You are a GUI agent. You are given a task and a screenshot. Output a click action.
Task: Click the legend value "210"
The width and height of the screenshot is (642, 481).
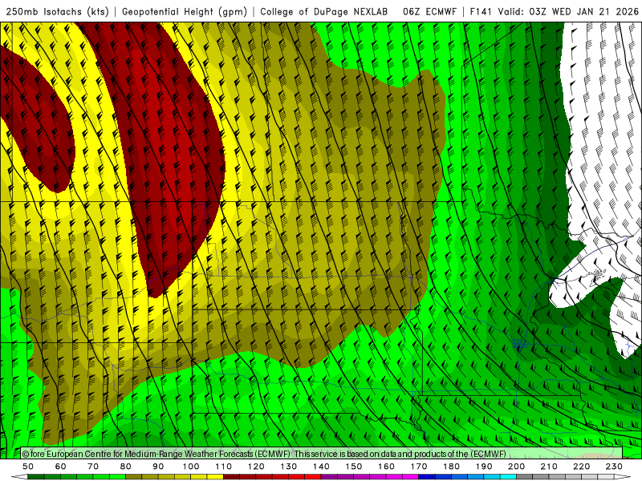pyautogui.click(x=549, y=467)
